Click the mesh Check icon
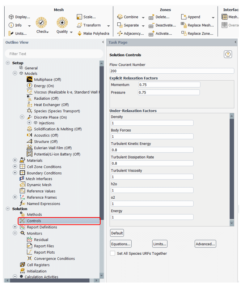The width and height of the screenshot is (241, 289). click(41, 23)
